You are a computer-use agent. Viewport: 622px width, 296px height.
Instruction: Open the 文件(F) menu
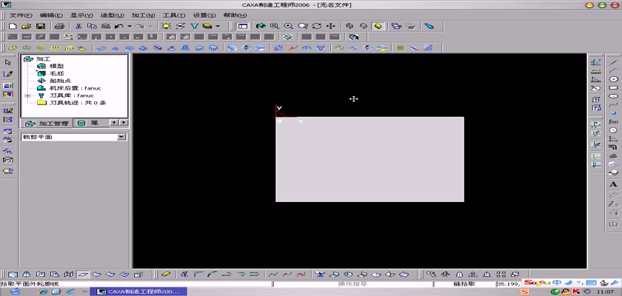point(21,16)
